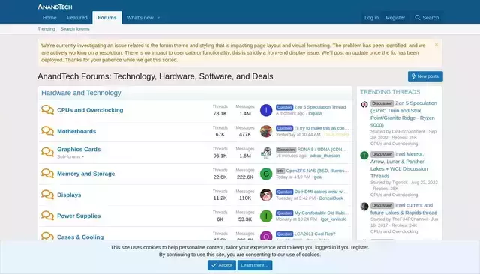
Task: Open the Featured tab
Action: (x=76, y=18)
